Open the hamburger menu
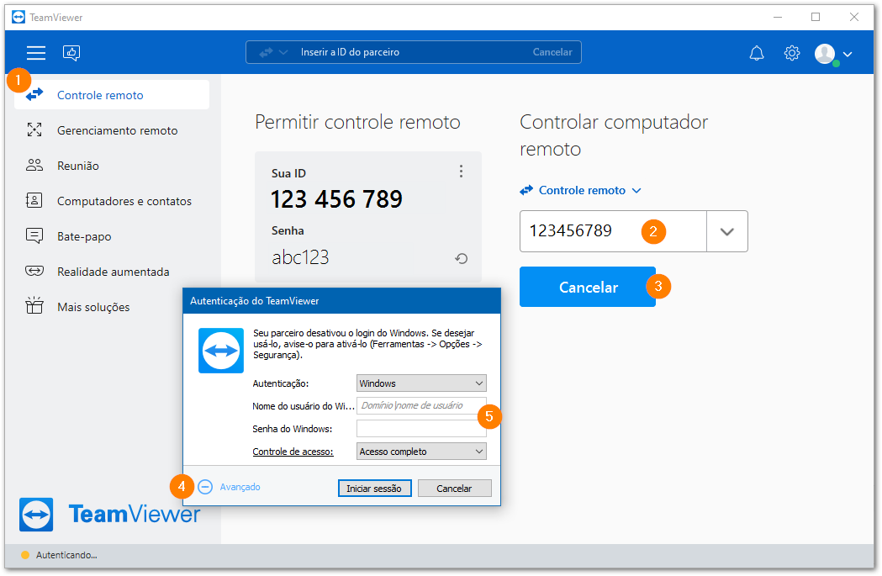Viewport: 882px width, 576px height. click(36, 53)
